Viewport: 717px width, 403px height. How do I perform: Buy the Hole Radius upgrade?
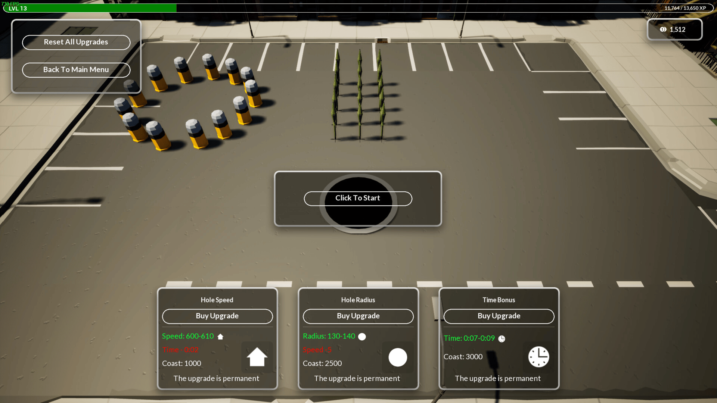(358, 316)
